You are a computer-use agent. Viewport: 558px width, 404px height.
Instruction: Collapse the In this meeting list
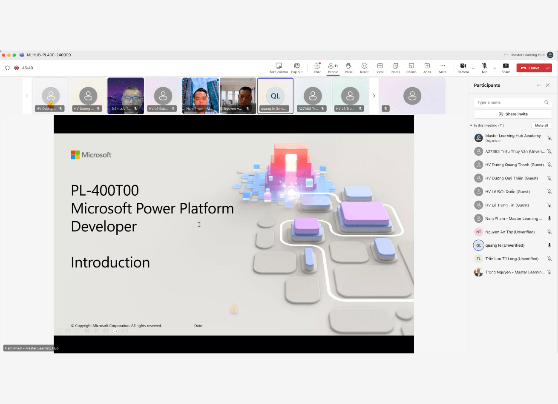pyautogui.click(x=471, y=125)
